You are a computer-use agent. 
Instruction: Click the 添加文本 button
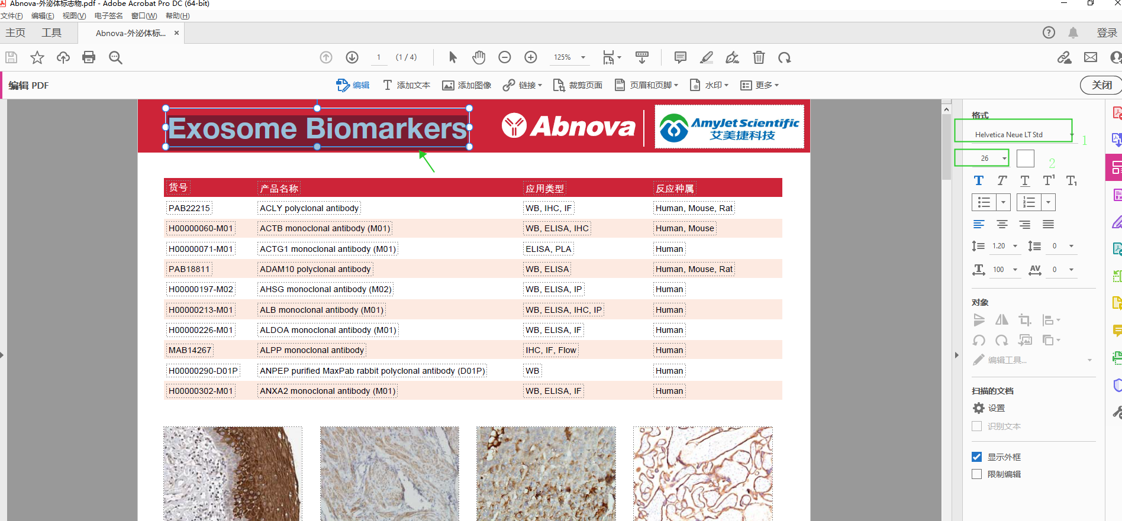(407, 85)
